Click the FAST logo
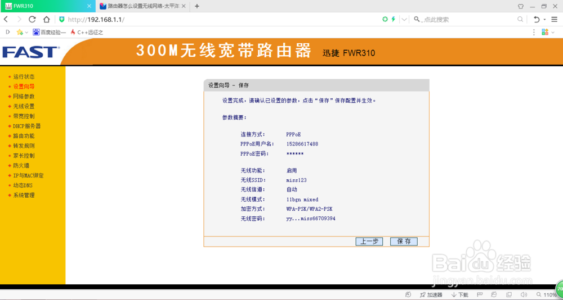The image size is (563, 300). click(30, 52)
